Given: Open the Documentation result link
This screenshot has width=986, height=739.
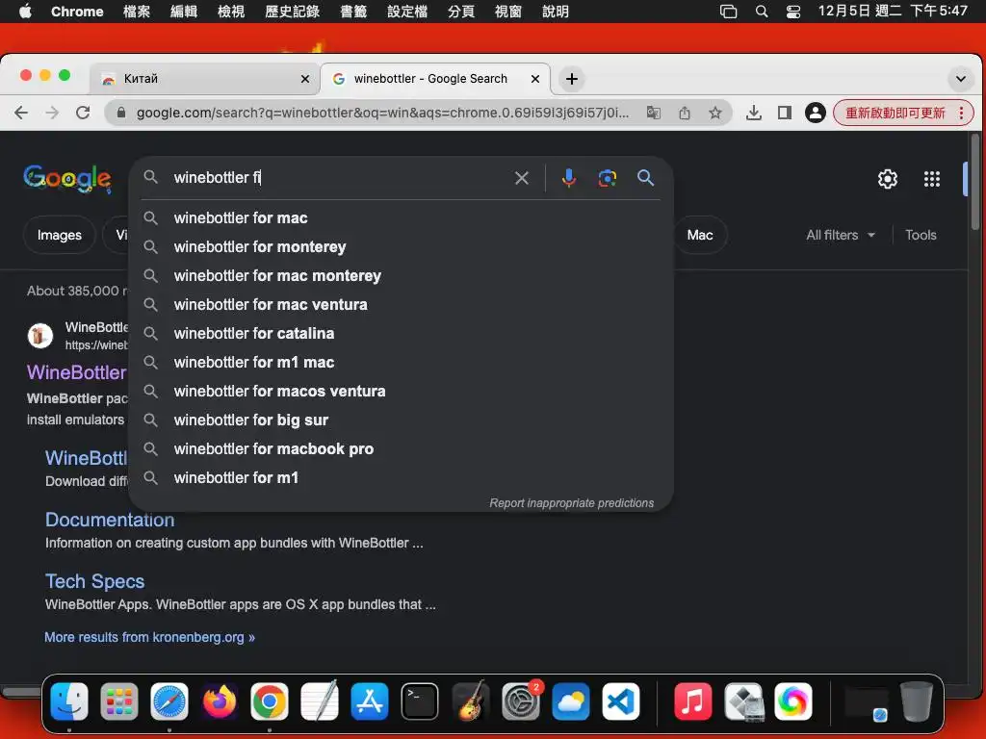Looking at the screenshot, I should (110, 520).
